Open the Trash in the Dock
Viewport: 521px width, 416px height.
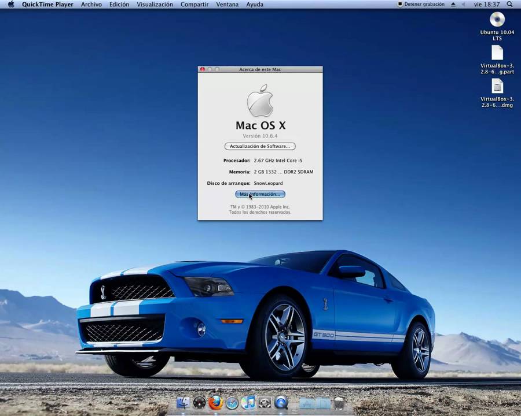339,403
